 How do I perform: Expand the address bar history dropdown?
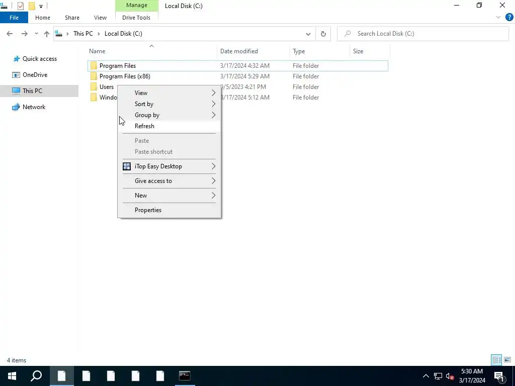[x=308, y=34]
